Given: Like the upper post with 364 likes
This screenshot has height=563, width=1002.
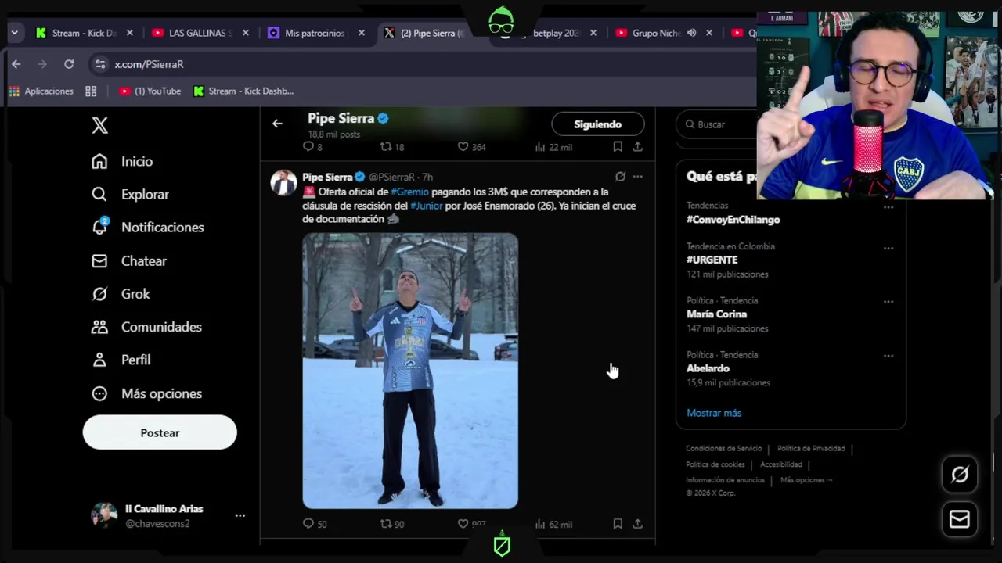Looking at the screenshot, I should point(471,146).
